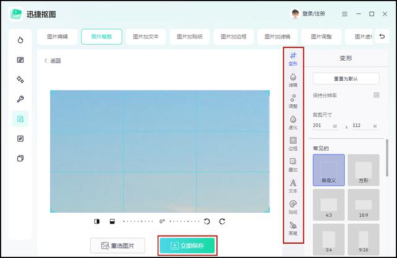Flip the image vertically
This screenshot has width=397, height=258.
tap(112, 221)
